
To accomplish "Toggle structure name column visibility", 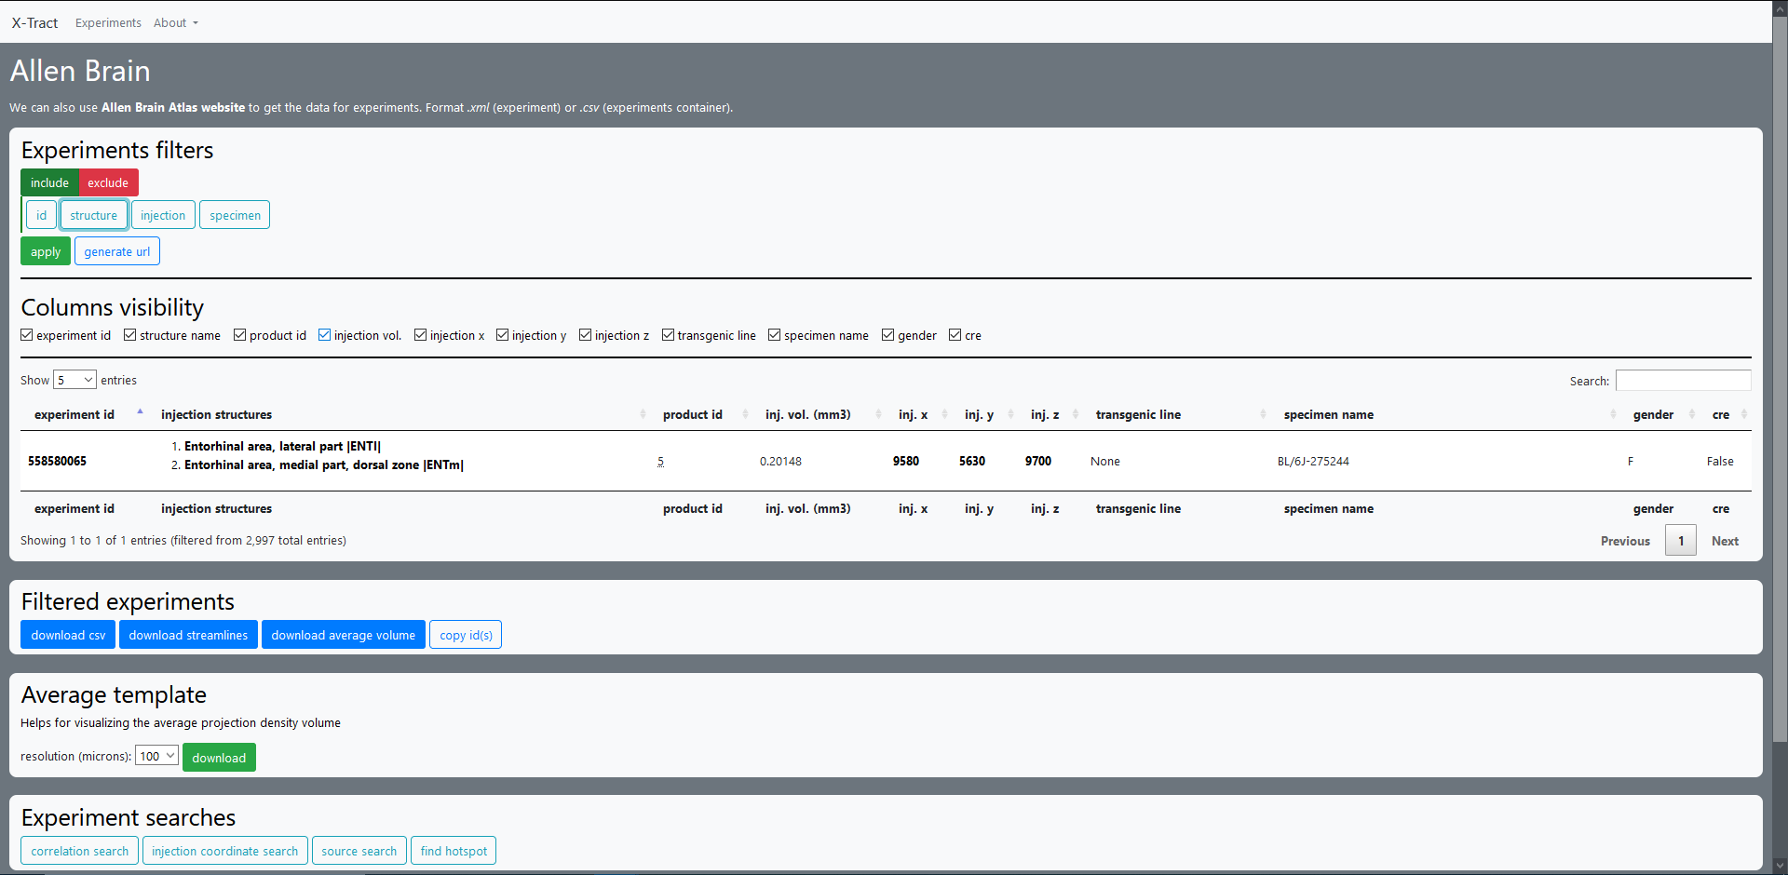I will (x=130, y=335).
